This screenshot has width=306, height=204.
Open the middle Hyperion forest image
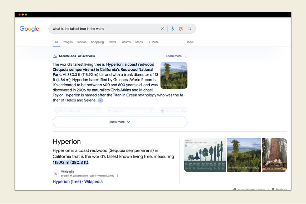click(244, 155)
